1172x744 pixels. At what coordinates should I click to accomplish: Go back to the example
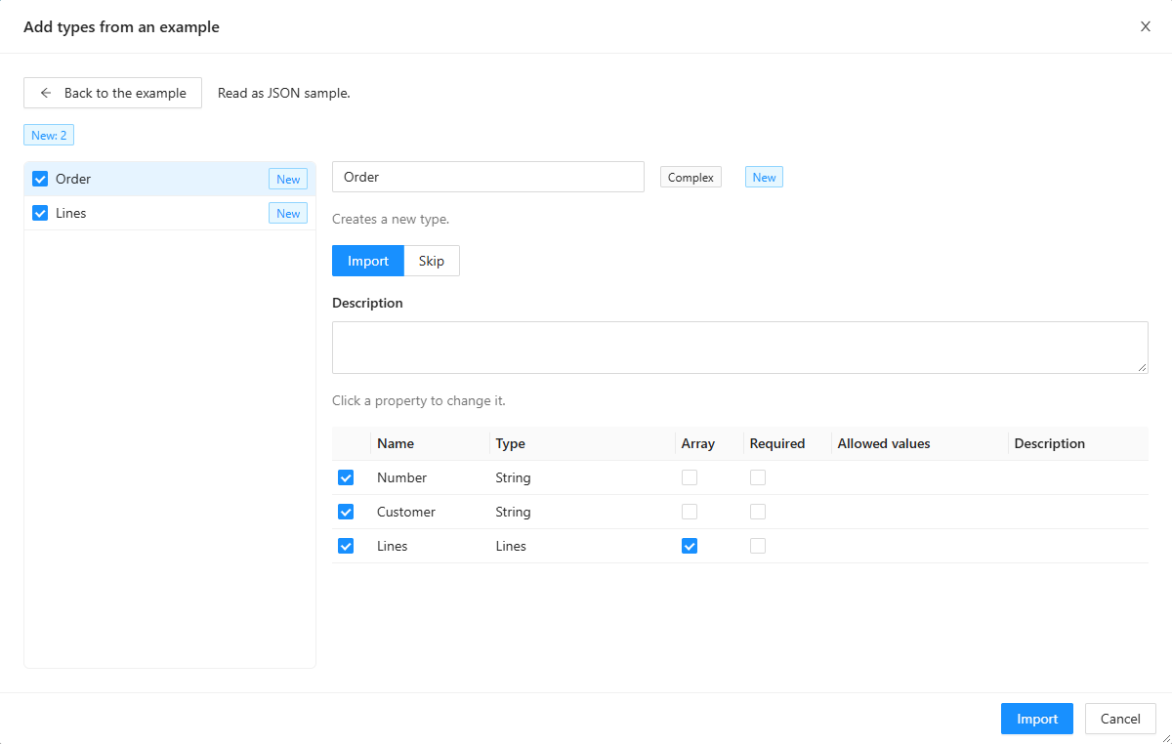(x=112, y=93)
